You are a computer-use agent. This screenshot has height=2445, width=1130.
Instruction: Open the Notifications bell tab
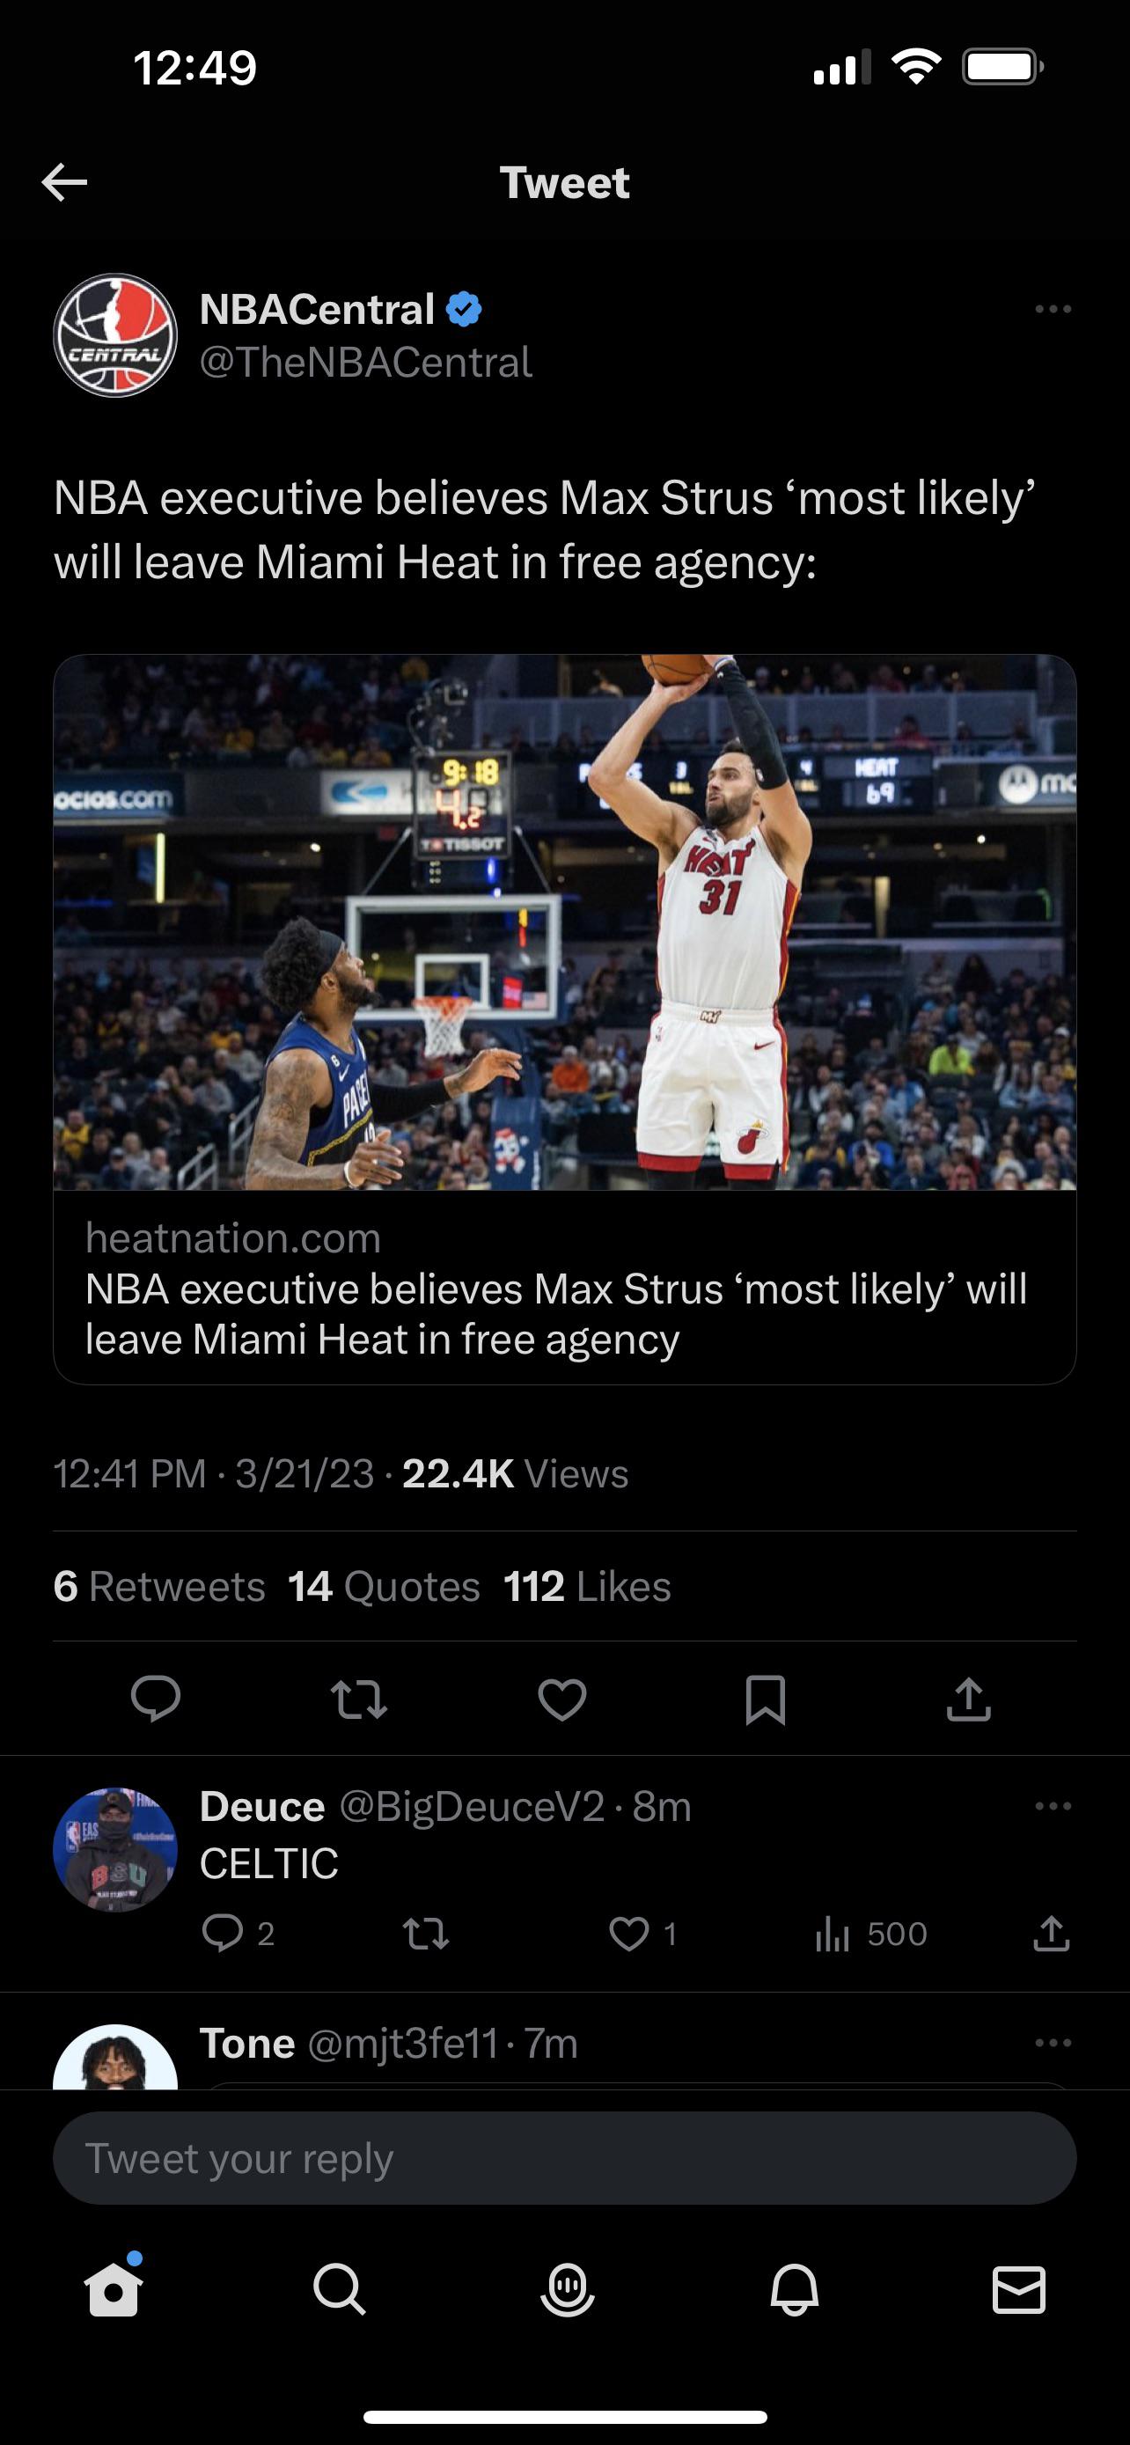(x=793, y=2290)
